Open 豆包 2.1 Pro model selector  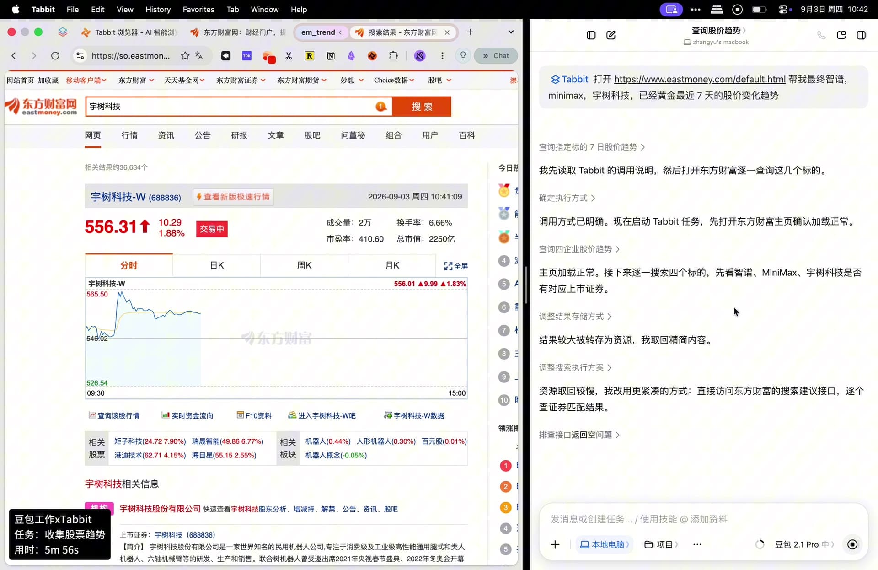(804, 544)
